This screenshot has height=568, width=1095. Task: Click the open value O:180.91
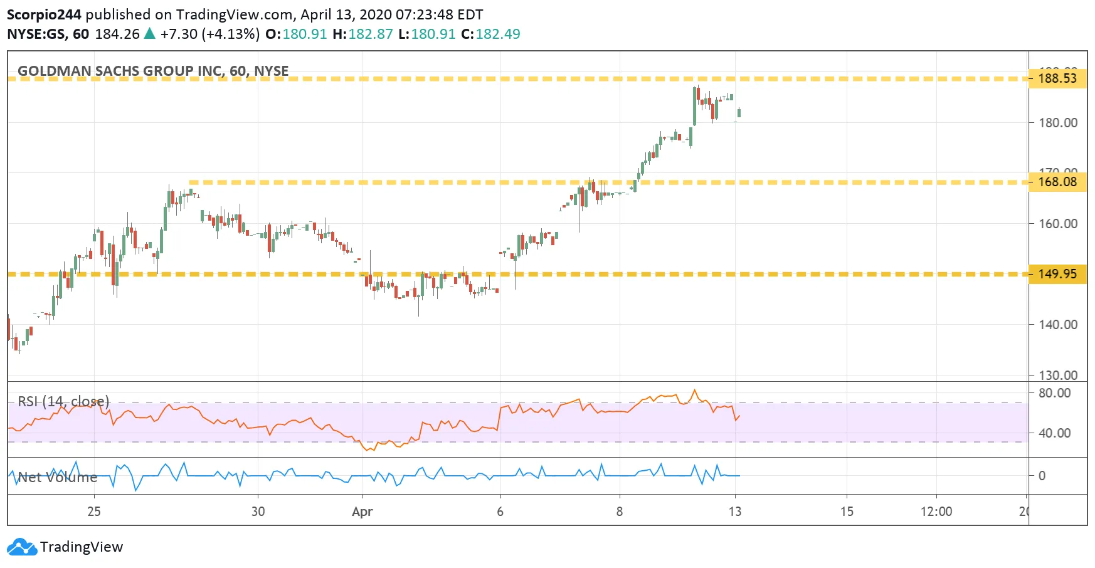pos(296,34)
